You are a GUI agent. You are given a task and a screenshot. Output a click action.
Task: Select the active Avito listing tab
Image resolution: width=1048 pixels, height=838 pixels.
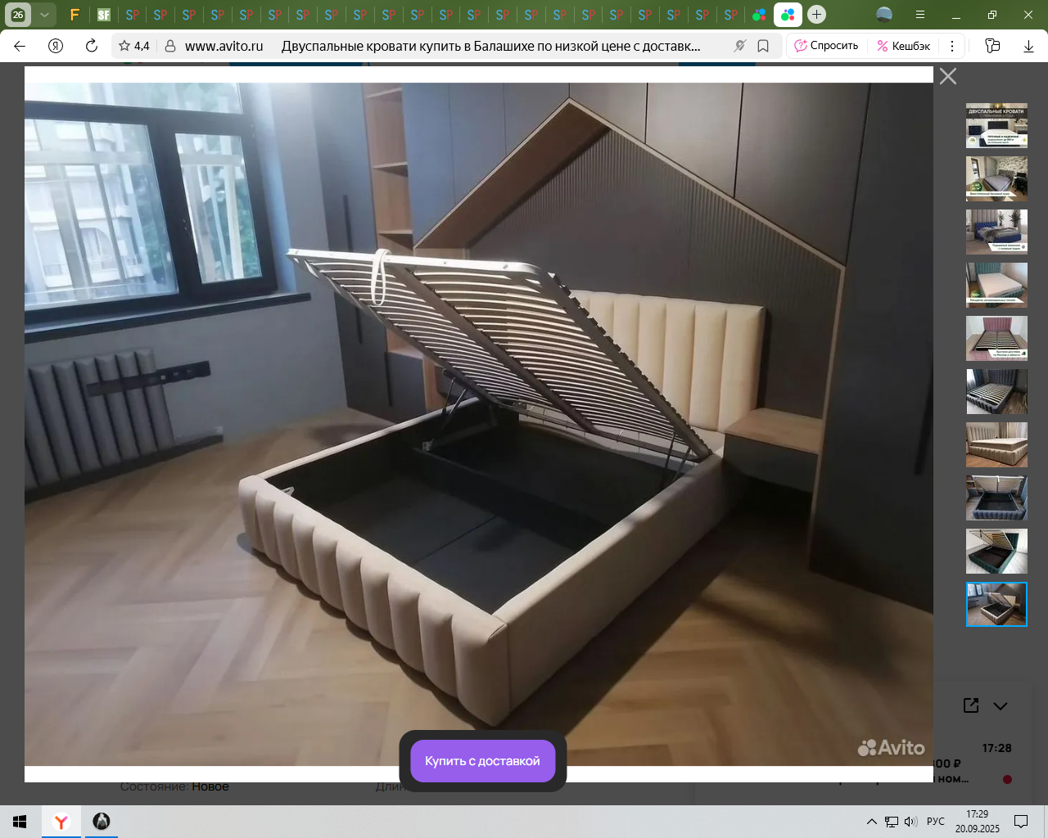point(788,15)
